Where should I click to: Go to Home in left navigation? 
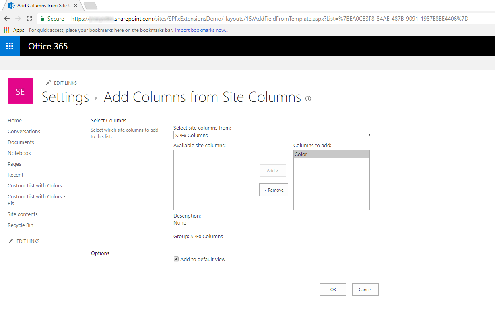click(14, 120)
